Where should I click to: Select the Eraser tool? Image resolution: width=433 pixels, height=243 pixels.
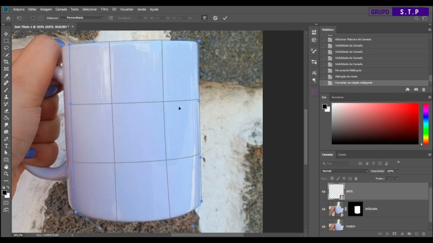point(6,111)
